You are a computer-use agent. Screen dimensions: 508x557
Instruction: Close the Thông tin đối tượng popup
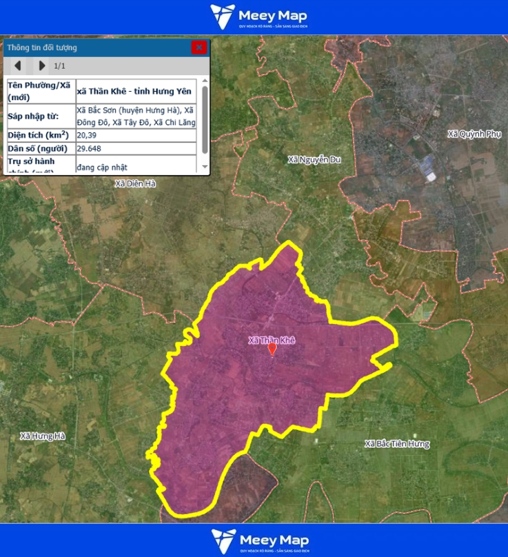tap(199, 48)
